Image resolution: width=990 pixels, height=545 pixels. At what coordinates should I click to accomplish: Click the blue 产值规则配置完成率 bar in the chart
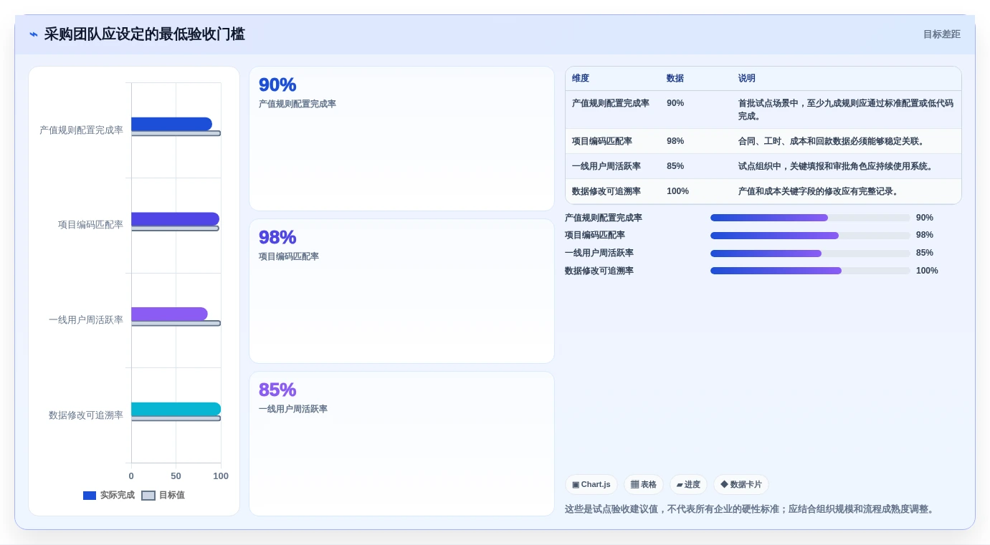(x=171, y=124)
